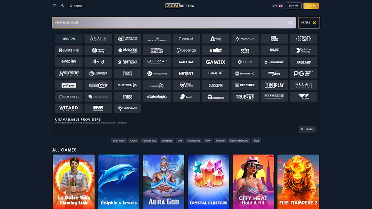Select the Fugaso provider logo

pyautogui.click(x=157, y=62)
